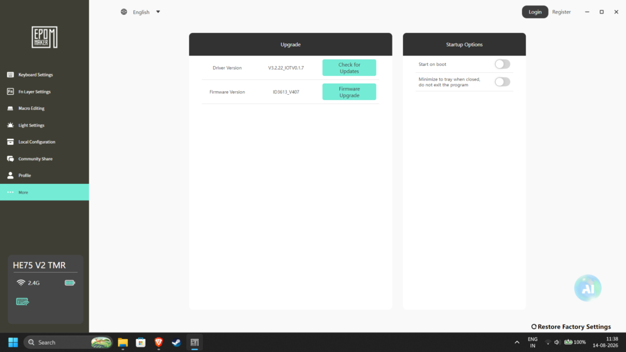Click the three-dots More icon
This screenshot has width=626, height=352.
[10, 192]
